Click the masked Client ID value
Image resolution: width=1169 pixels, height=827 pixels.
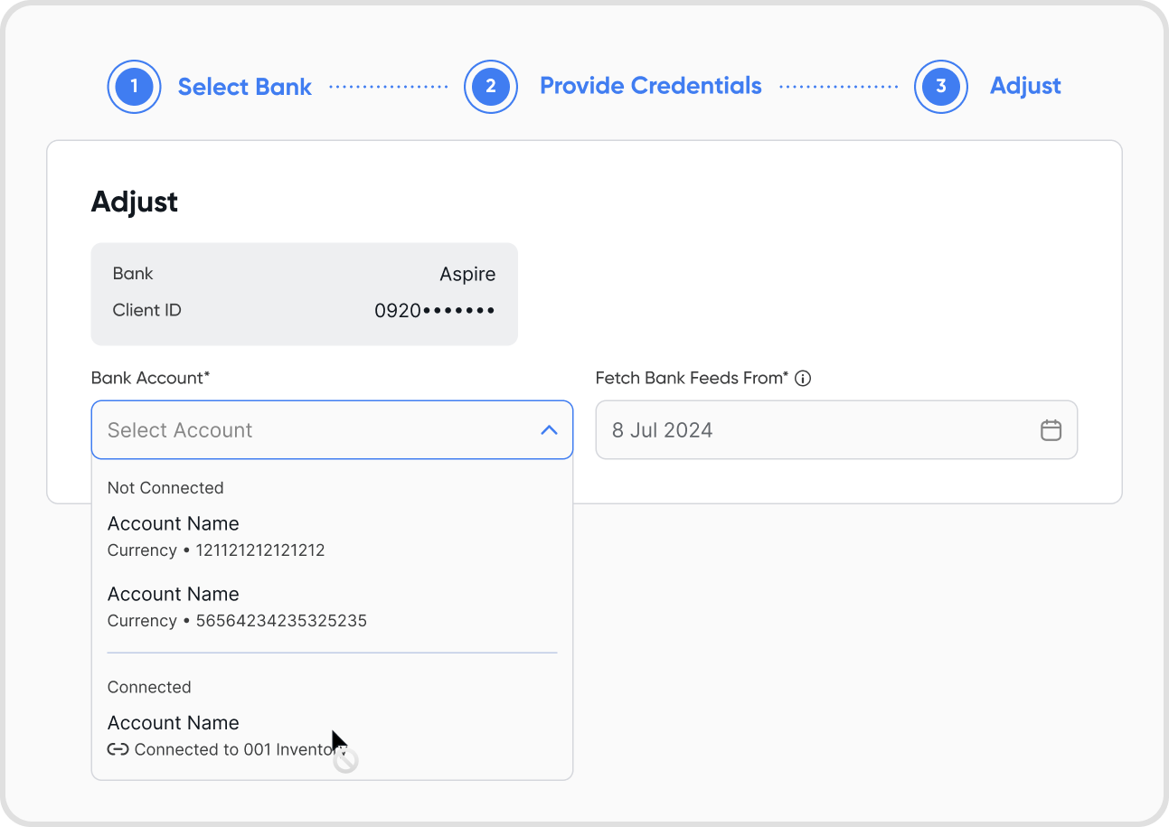point(434,311)
